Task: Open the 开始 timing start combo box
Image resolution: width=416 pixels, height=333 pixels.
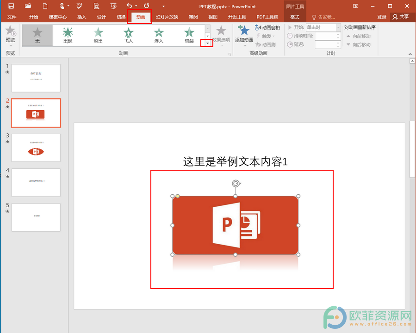Action: (x=323, y=28)
